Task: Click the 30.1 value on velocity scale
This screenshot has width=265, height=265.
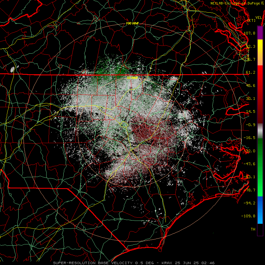Action: pyautogui.click(x=251, y=99)
